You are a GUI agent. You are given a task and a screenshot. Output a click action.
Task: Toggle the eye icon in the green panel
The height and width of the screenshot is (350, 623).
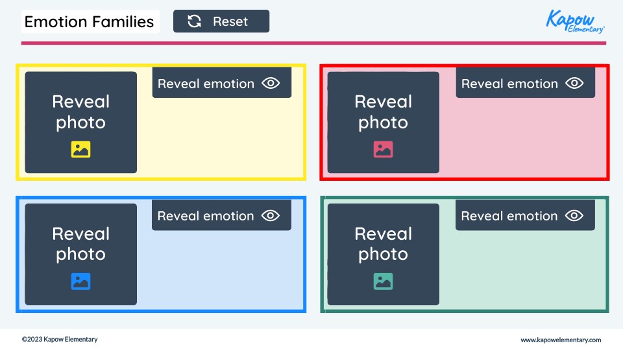tap(574, 215)
